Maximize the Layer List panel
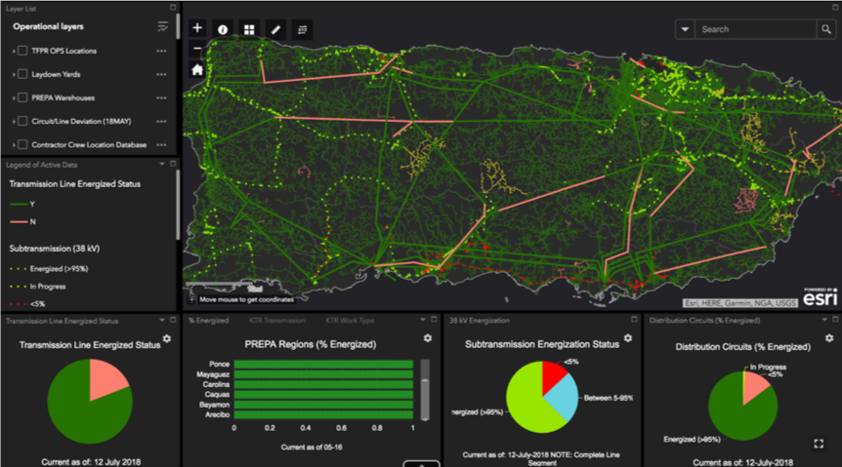The image size is (842, 467). [x=173, y=8]
